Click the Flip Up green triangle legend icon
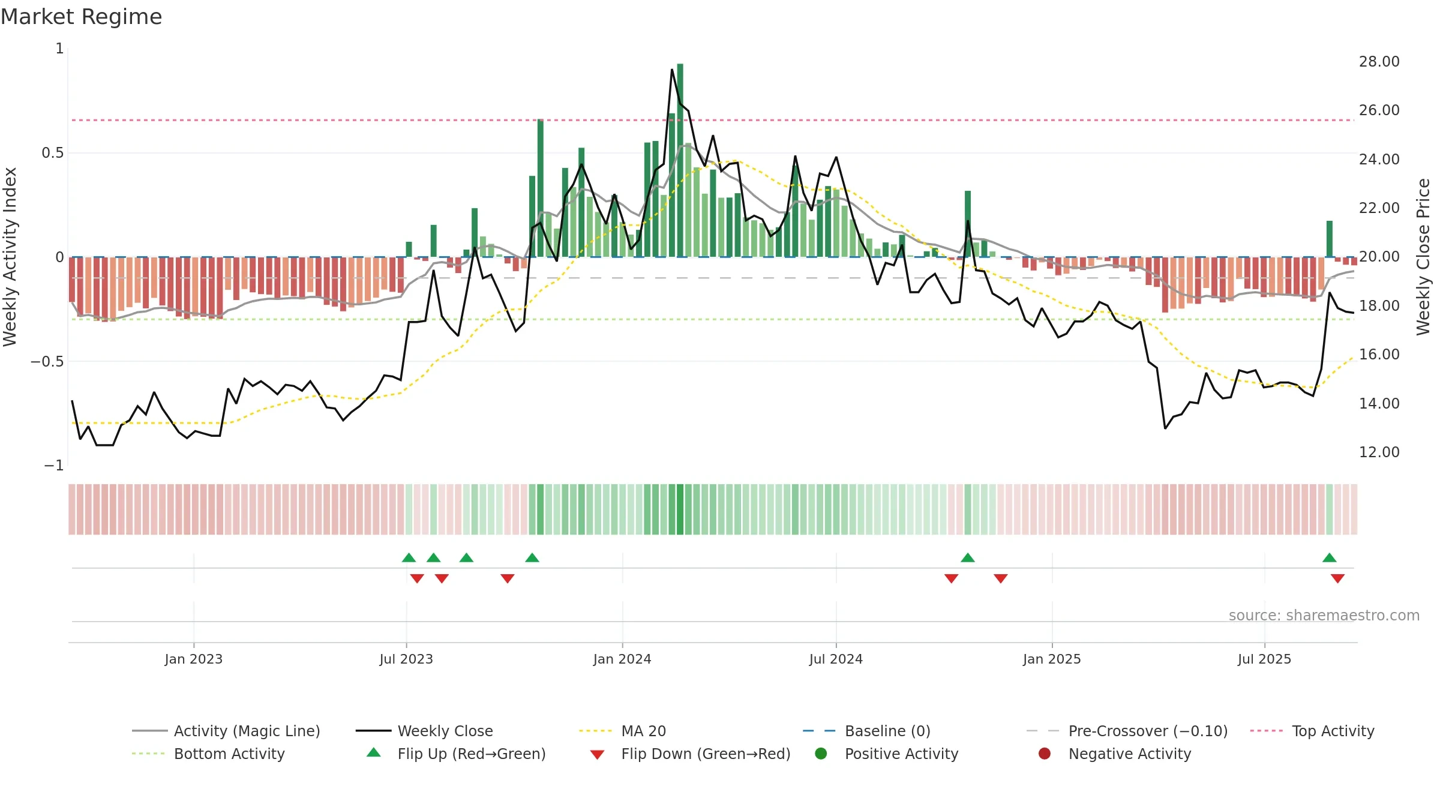1440x810 pixels. 373,752
